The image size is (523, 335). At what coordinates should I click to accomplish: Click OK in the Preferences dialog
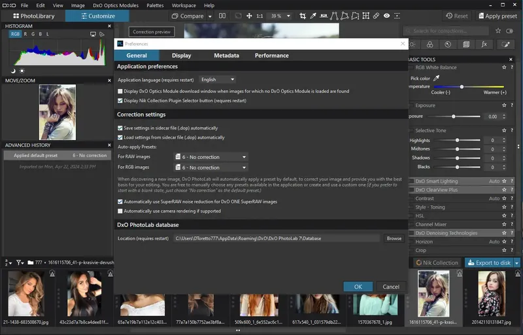coord(358,287)
